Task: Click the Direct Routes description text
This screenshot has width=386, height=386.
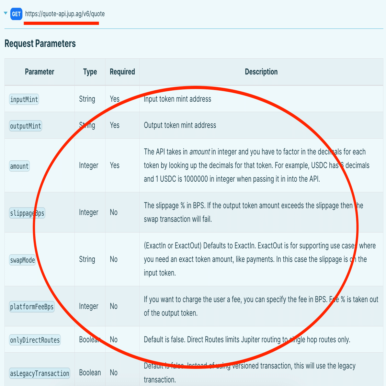Action: pyautogui.click(x=247, y=339)
